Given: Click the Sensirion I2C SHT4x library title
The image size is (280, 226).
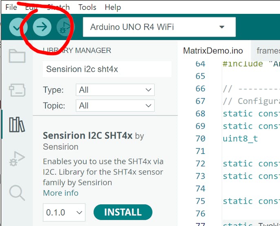Looking at the screenshot, I should tap(88, 136).
